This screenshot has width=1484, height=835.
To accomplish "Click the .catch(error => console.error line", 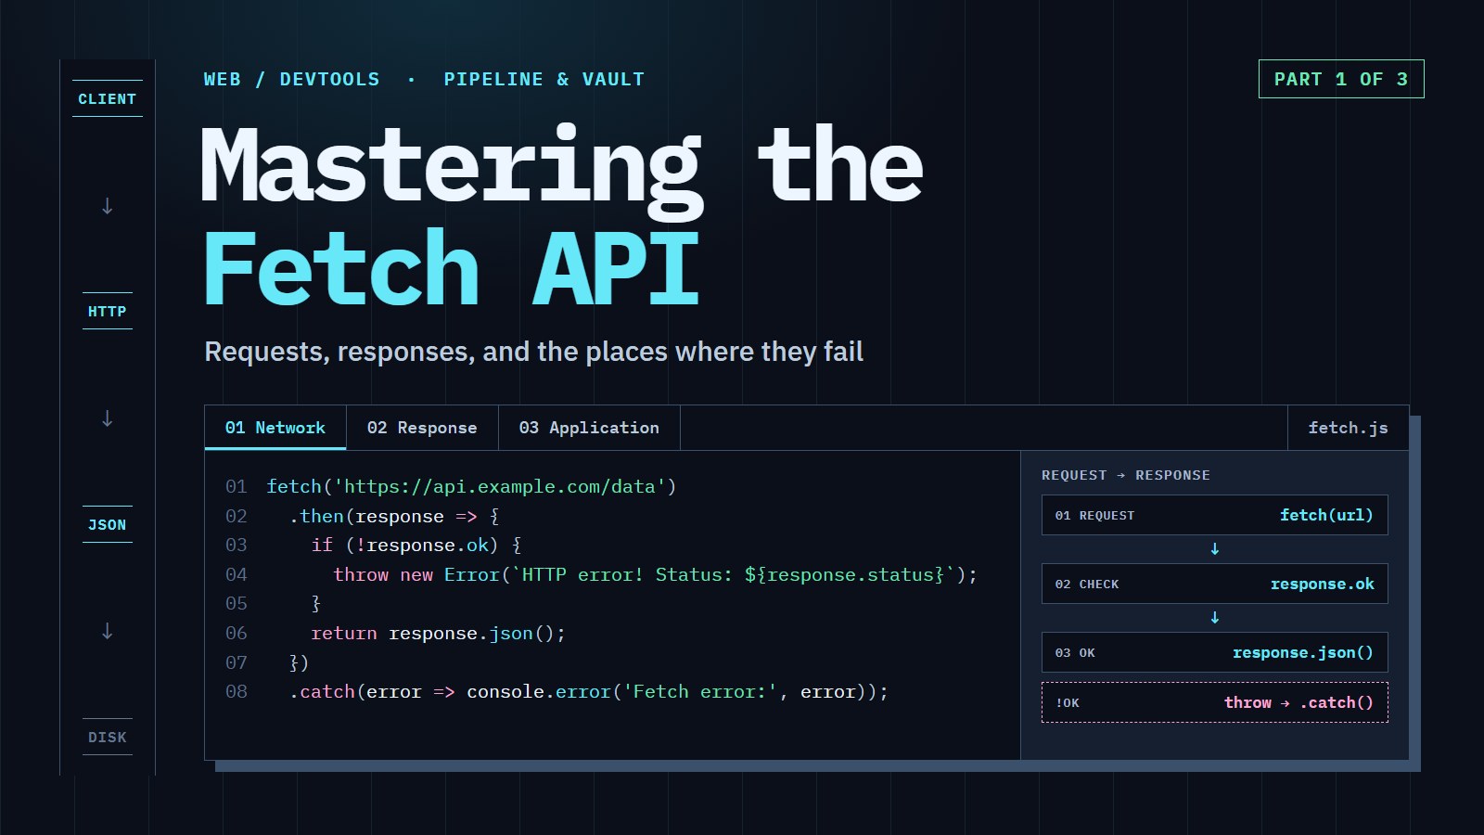I will (589, 691).
